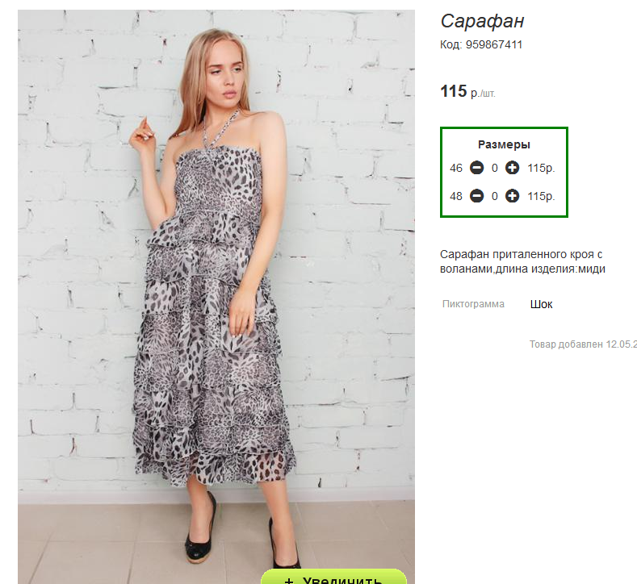The height and width of the screenshot is (584, 637).
Task: Open the sundress product photo
Action: point(216,290)
